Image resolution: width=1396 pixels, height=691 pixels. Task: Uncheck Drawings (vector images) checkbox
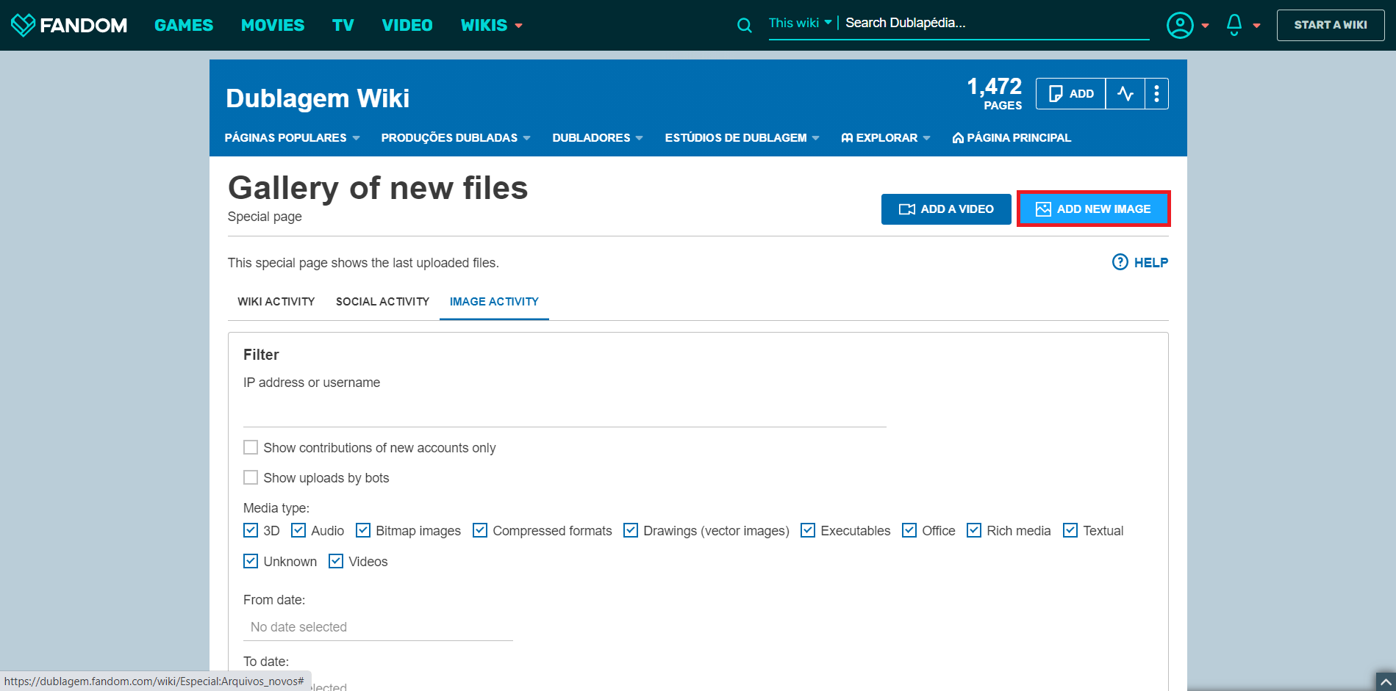[x=631, y=530]
